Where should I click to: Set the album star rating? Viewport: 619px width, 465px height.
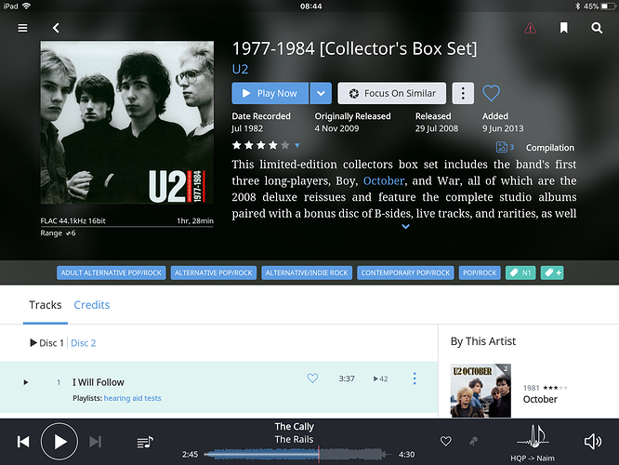260,145
